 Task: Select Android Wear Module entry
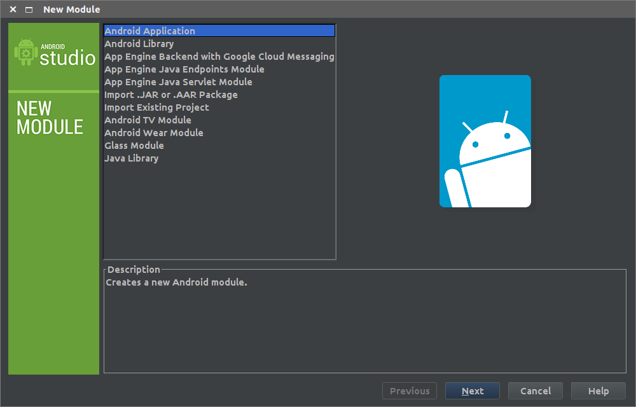154,133
